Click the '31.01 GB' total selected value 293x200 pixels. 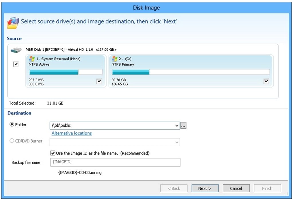(55, 103)
